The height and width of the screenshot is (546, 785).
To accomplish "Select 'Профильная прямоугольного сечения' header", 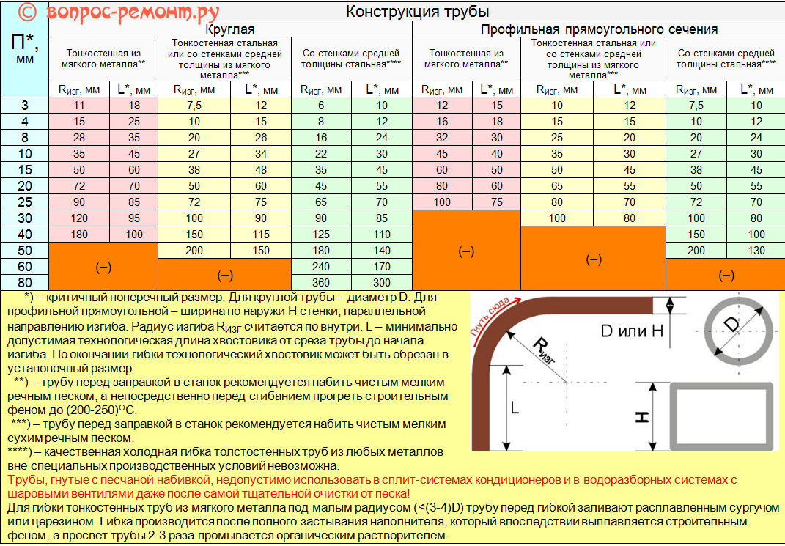I will (598, 29).
